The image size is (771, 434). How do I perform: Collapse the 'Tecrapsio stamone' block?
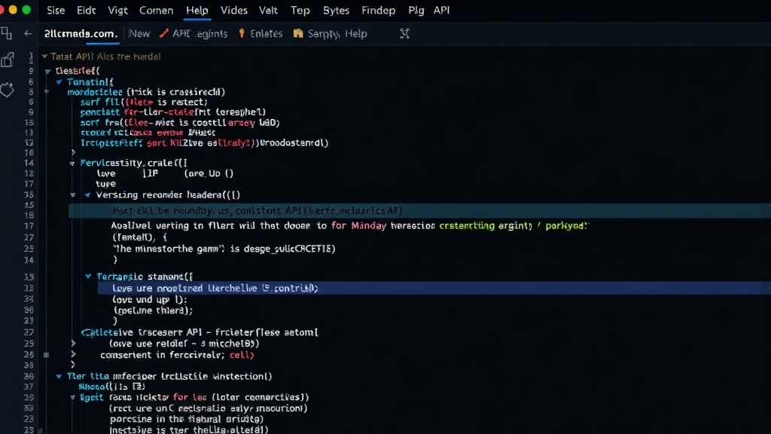click(88, 277)
